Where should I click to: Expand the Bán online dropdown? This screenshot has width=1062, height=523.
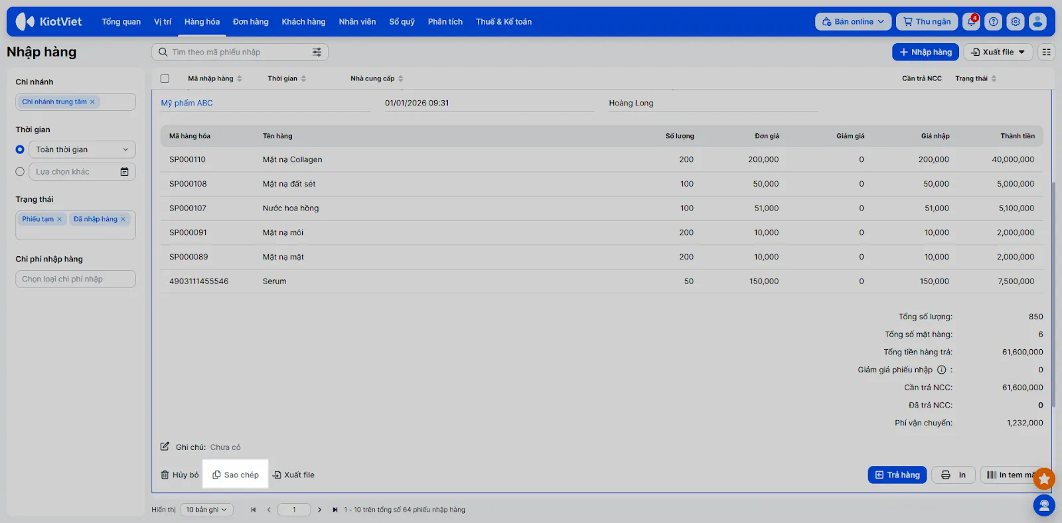click(x=853, y=22)
